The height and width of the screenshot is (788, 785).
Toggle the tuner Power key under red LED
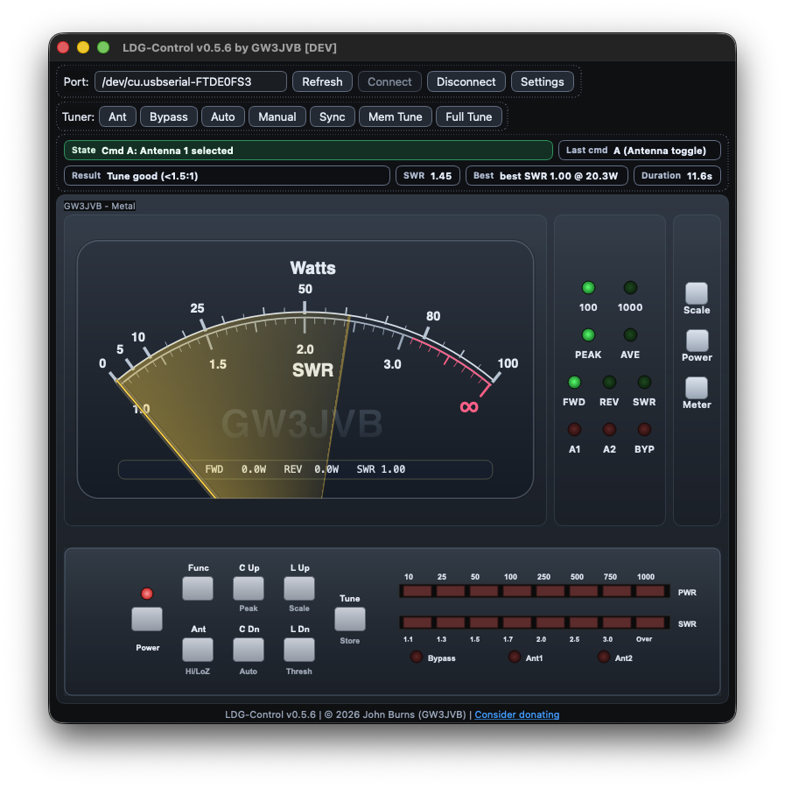pos(147,619)
